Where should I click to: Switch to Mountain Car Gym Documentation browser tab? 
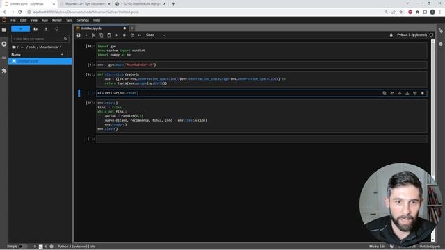point(85,4)
